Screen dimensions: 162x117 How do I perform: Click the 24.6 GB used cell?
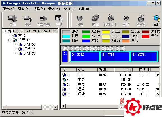(x=143, y=84)
